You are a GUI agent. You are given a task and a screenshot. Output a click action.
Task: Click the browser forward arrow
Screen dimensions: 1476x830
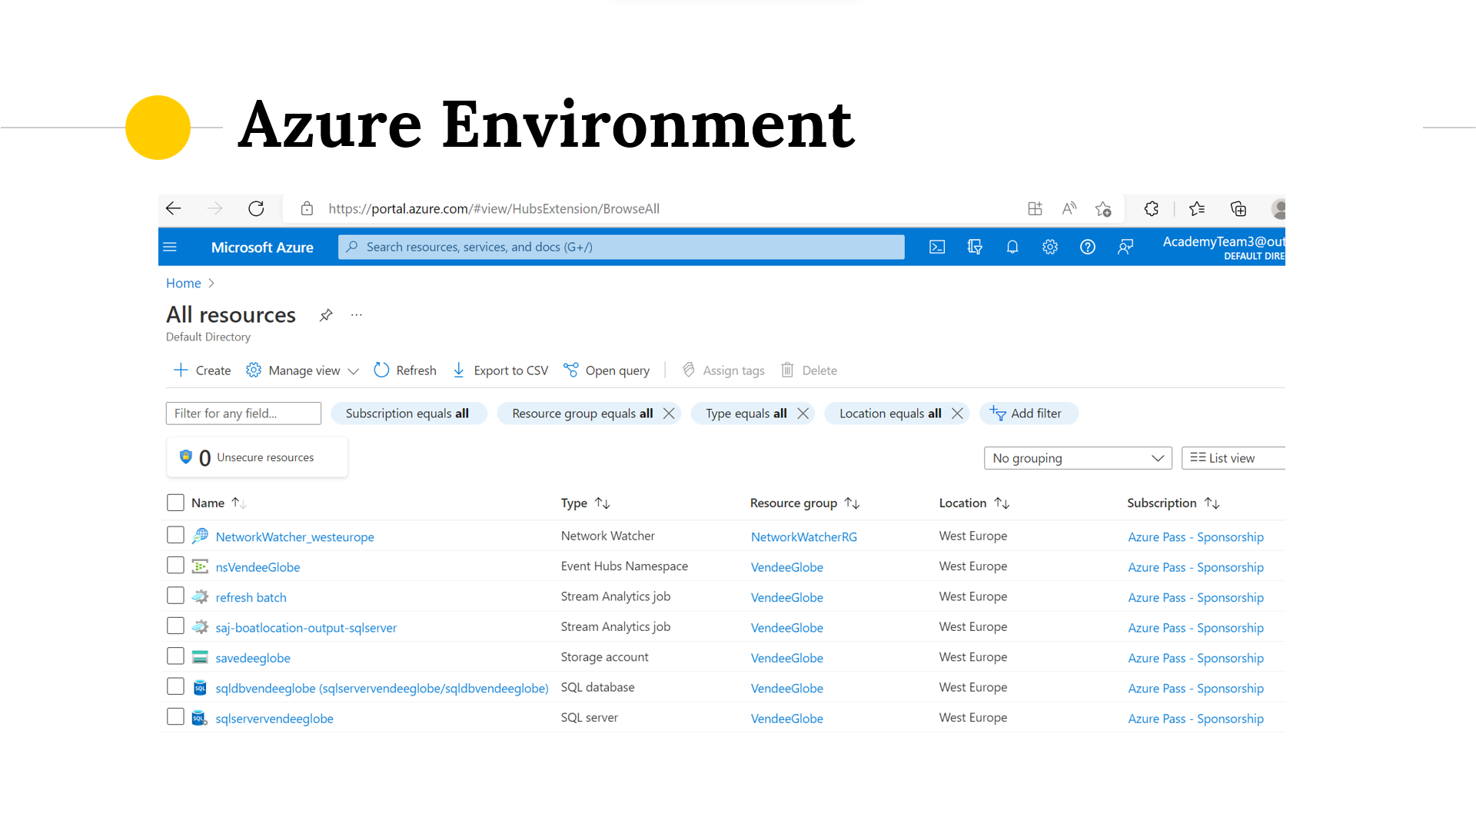coord(214,208)
